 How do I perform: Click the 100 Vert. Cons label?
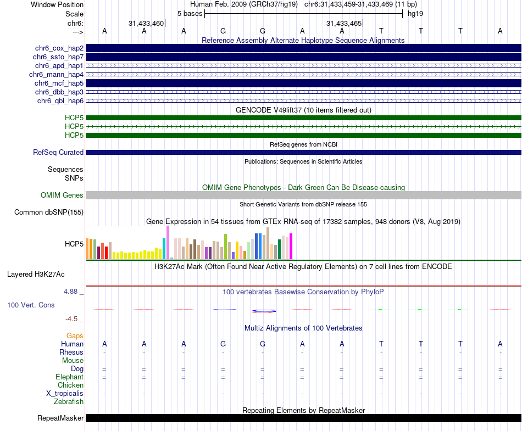[31, 305]
